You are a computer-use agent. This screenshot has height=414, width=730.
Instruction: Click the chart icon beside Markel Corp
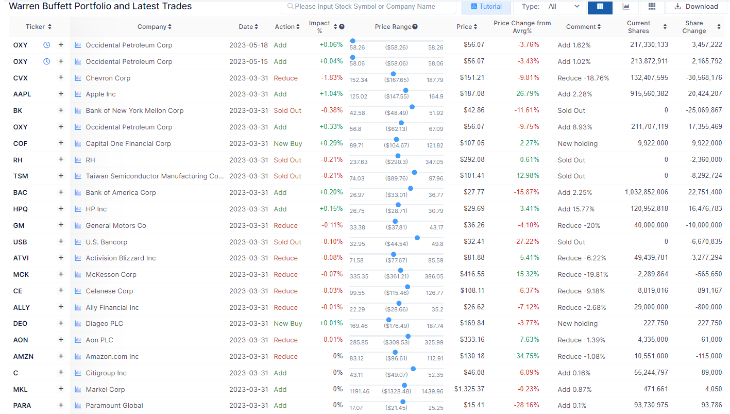(78, 389)
